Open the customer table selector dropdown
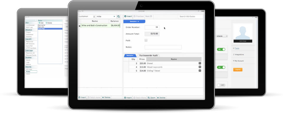Screen dimensions: 283x113 87,16
